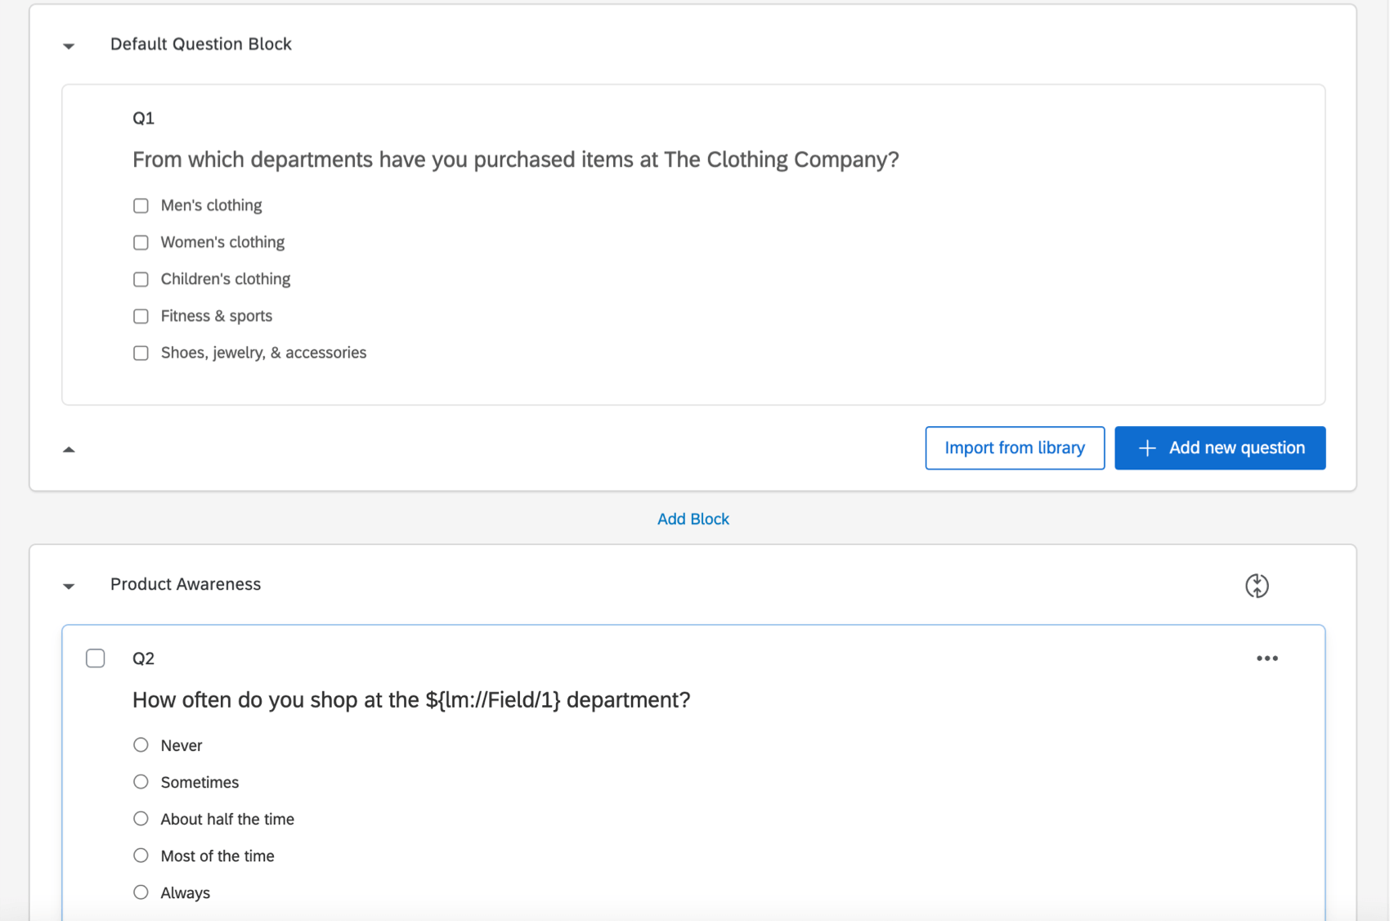Image resolution: width=1390 pixels, height=921 pixels.
Task: Select the Never radio button
Action: click(x=141, y=744)
